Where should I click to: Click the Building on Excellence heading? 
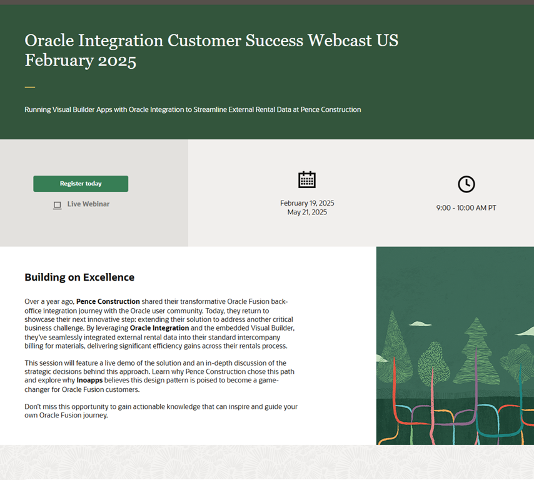click(x=79, y=277)
